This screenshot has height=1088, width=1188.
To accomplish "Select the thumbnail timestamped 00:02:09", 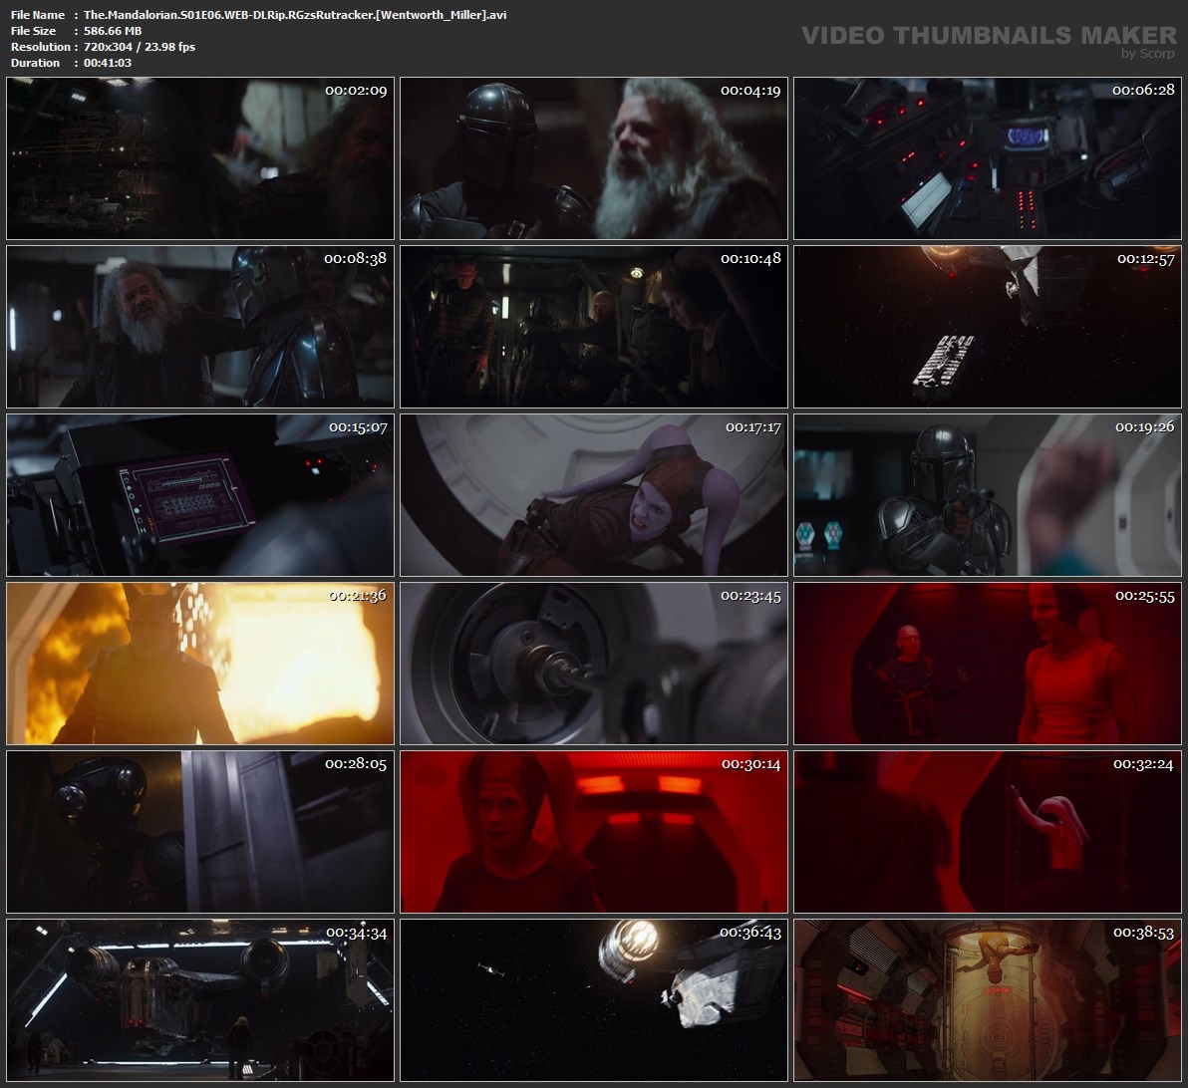I will coord(200,157).
